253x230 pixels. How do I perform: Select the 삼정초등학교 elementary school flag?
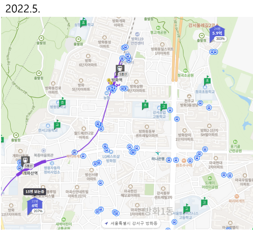pos(83,22)
